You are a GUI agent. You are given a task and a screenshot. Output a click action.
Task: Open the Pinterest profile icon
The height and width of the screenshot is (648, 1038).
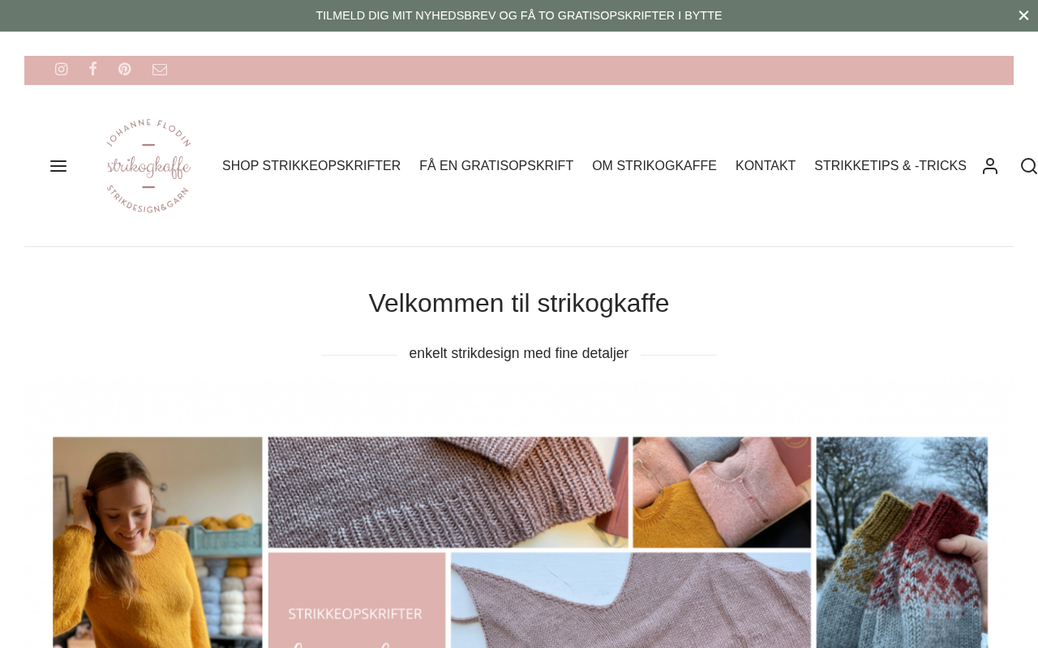[x=124, y=70]
